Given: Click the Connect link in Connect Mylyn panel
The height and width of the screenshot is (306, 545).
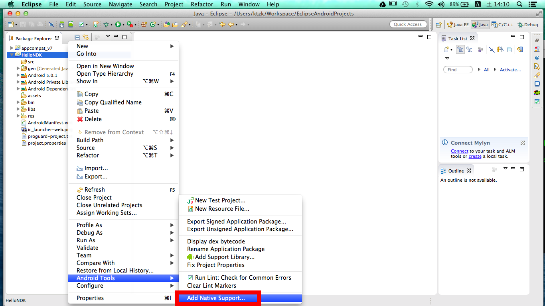Looking at the screenshot, I should click(x=459, y=151).
